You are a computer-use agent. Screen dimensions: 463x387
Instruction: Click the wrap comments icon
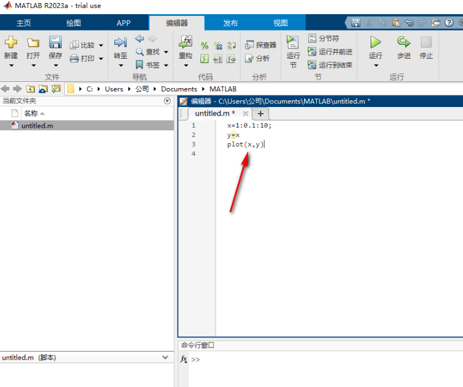[231, 45]
